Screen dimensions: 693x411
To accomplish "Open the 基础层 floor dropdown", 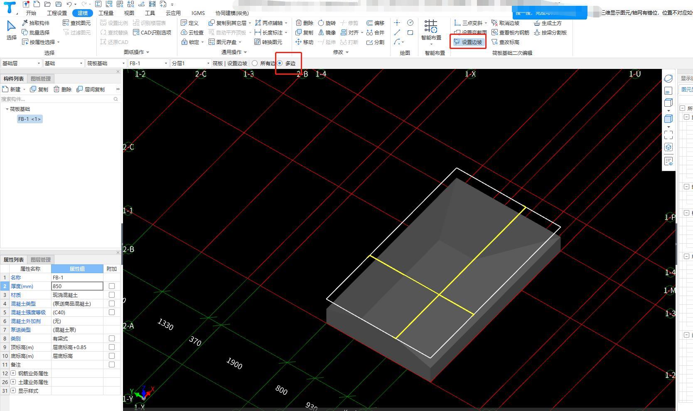I will pyautogui.click(x=21, y=63).
